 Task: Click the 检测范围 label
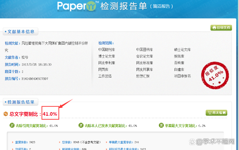106,43
